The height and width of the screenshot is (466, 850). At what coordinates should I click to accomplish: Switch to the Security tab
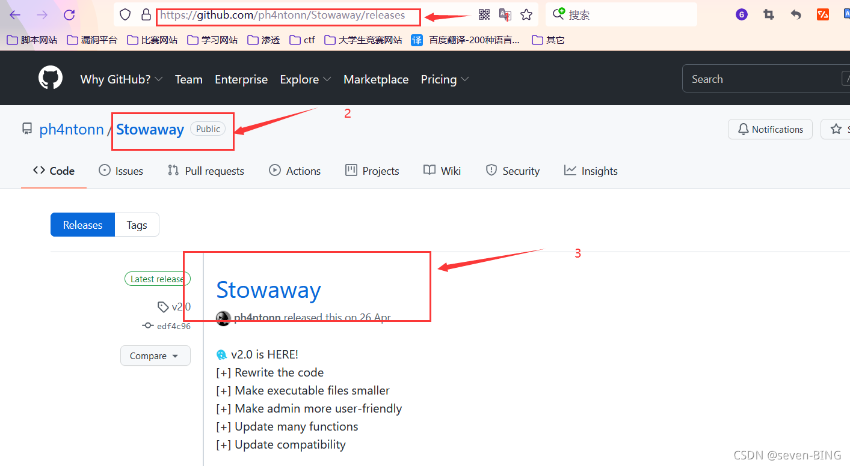tap(513, 171)
